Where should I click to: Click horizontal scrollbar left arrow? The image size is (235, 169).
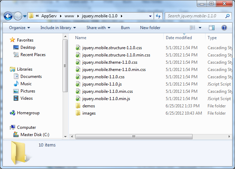tap(72, 136)
